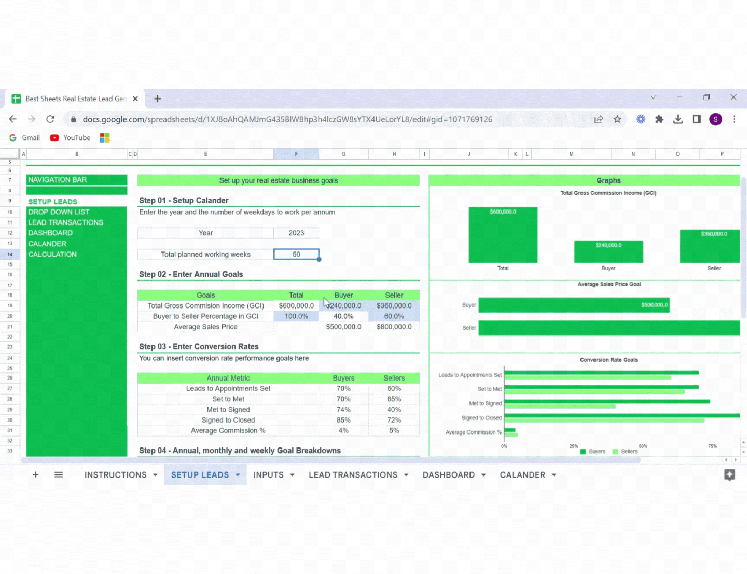Click row 14 header

click(x=10, y=255)
